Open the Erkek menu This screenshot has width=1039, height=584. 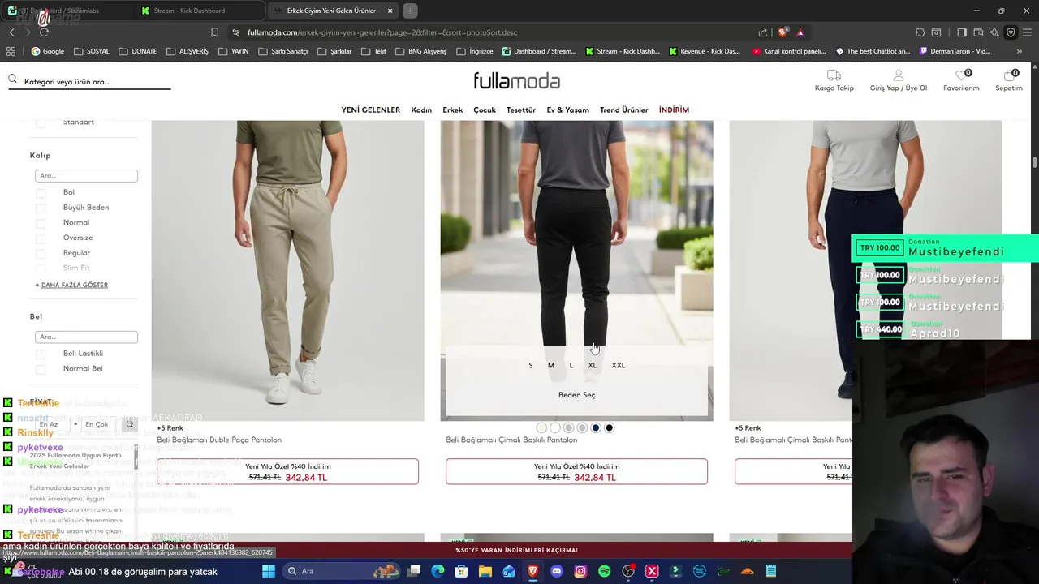coord(452,109)
